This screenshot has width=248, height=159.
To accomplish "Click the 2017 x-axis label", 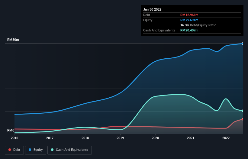I will (50, 138).
